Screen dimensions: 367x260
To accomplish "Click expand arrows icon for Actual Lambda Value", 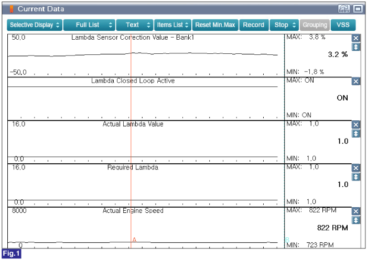I will [x=356, y=133].
